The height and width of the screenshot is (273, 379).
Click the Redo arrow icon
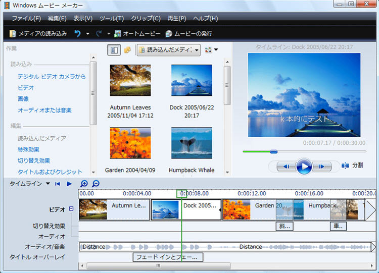pyautogui.click(x=99, y=33)
